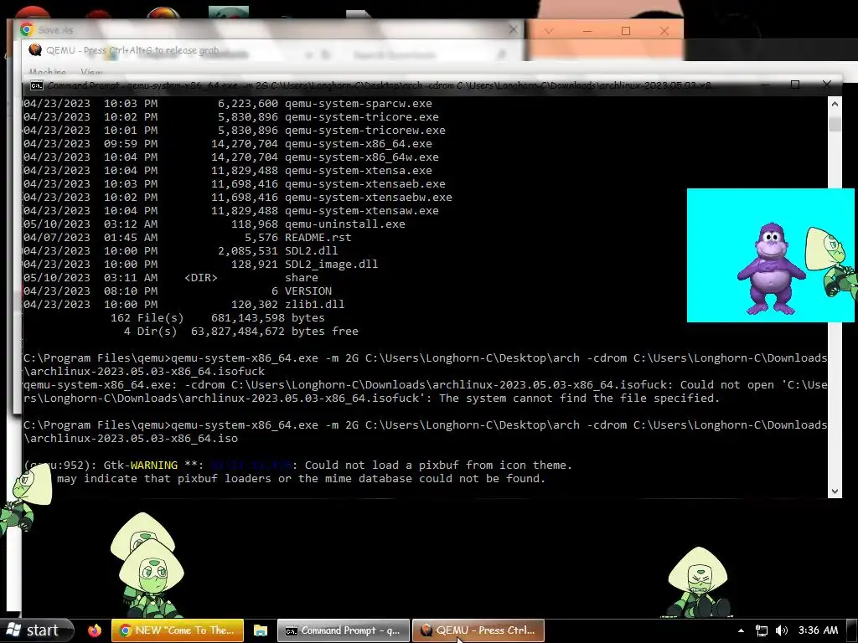
Task: Minimize the orange-titled window
Action: click(x=587, y=31)
